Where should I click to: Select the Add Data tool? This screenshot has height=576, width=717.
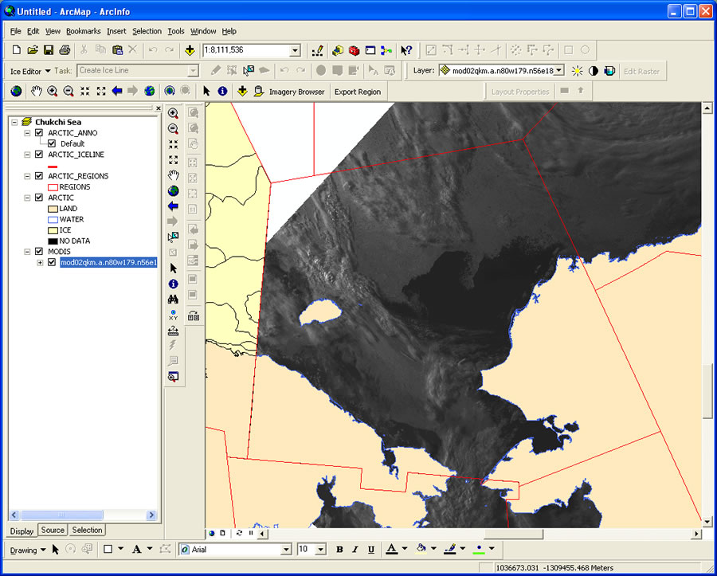pos(190,50)
